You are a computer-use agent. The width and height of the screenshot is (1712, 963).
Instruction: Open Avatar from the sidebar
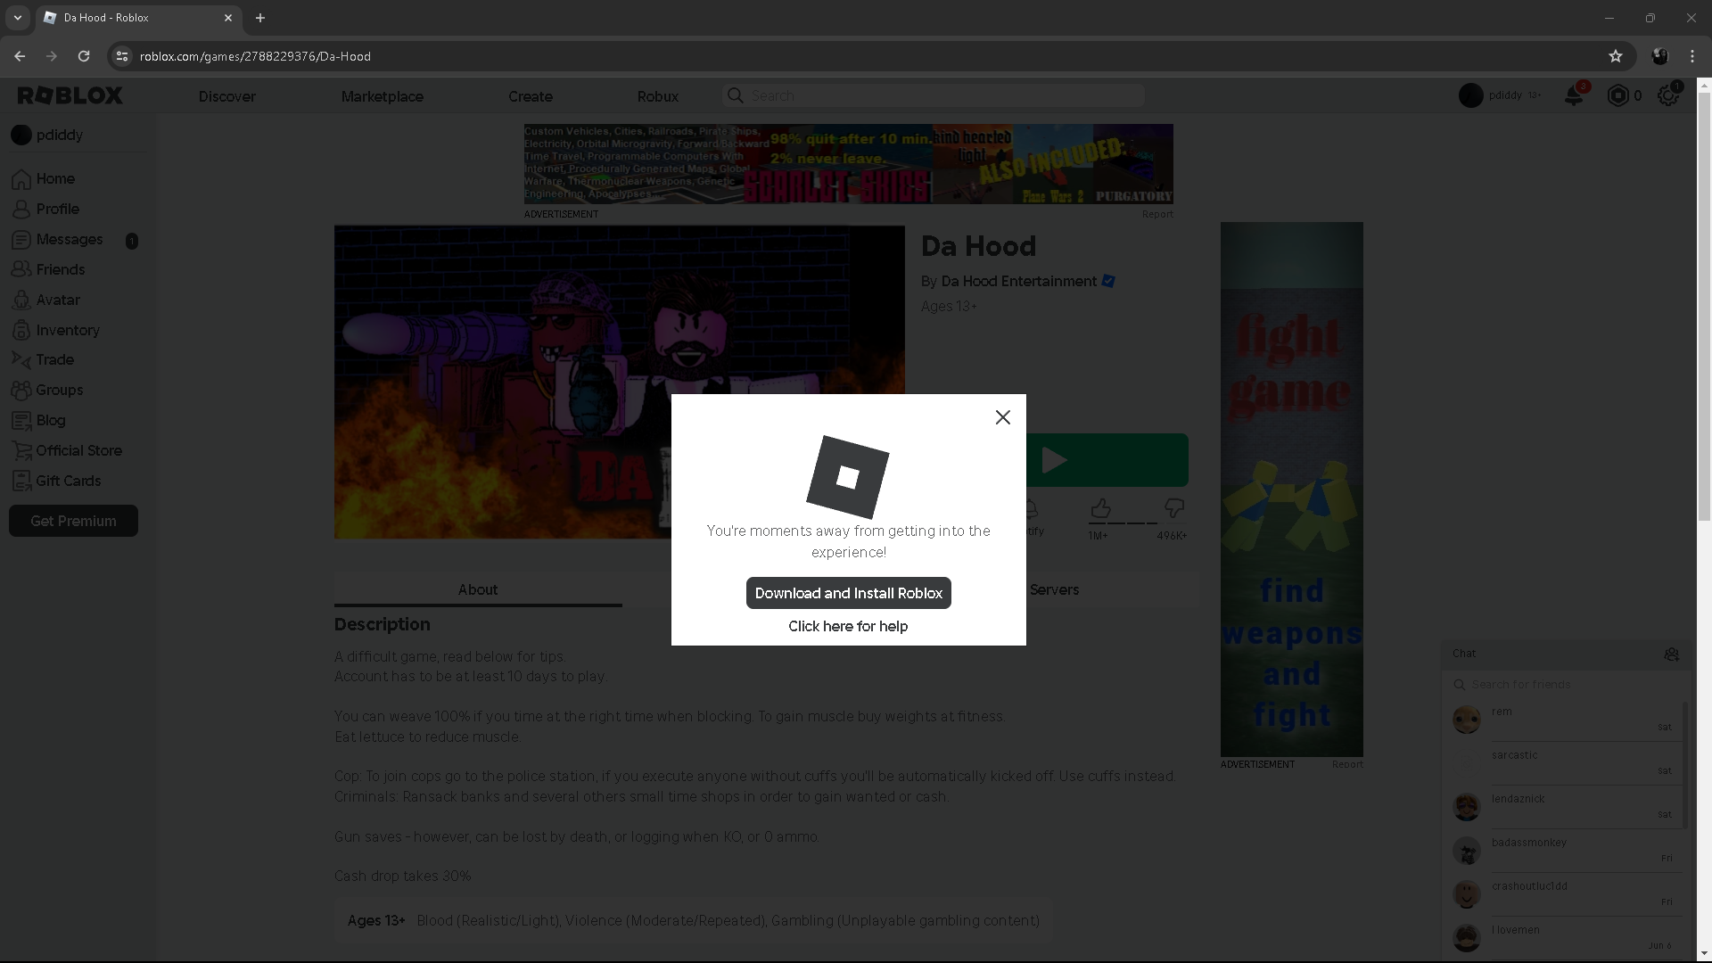pyautogui.click(x=58, y=300)
